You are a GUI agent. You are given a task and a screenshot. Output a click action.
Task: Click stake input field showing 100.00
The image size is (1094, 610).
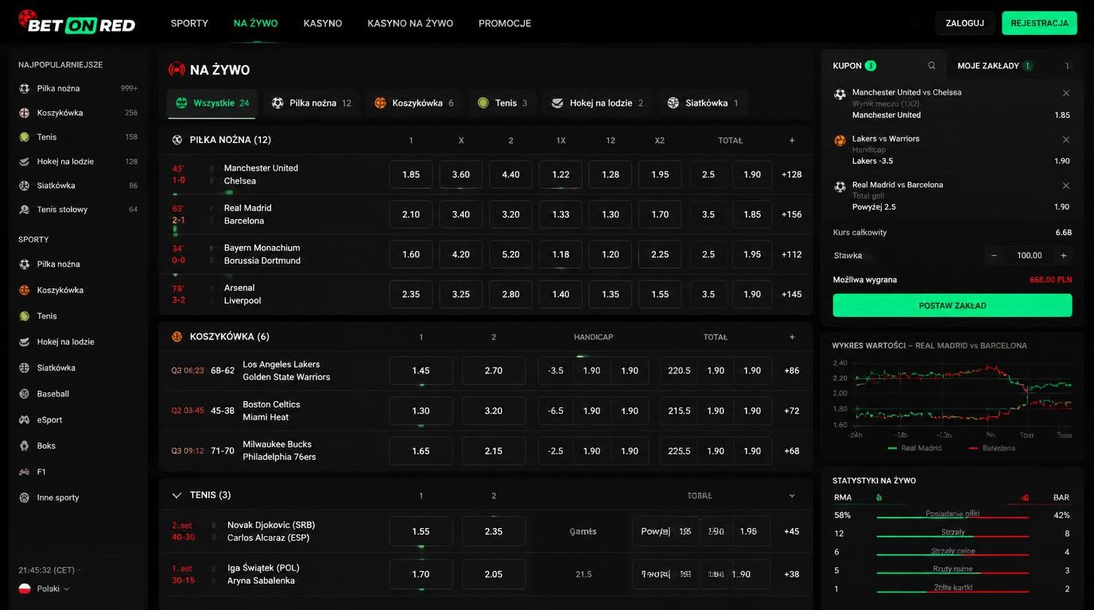point(1029,256)
